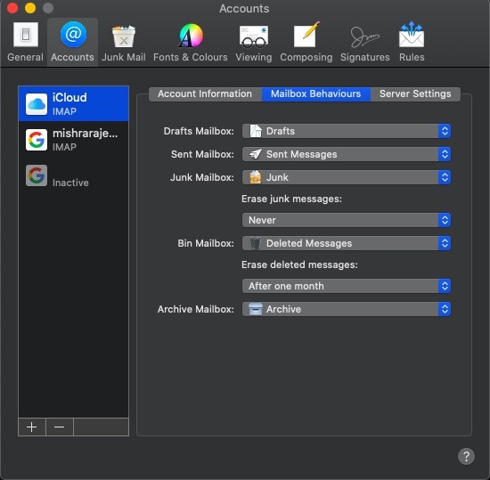This screenshot has width=490, height=480.
Task: Click the Archive box icon
Action: (x=256, y=309)
